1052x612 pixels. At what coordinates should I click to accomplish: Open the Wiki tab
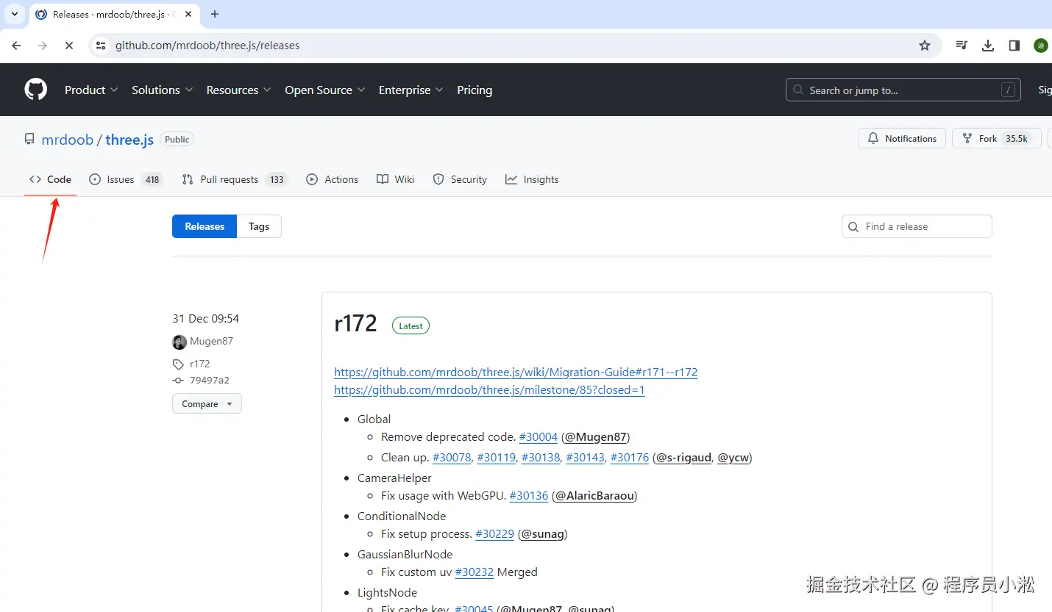[395, 179]
